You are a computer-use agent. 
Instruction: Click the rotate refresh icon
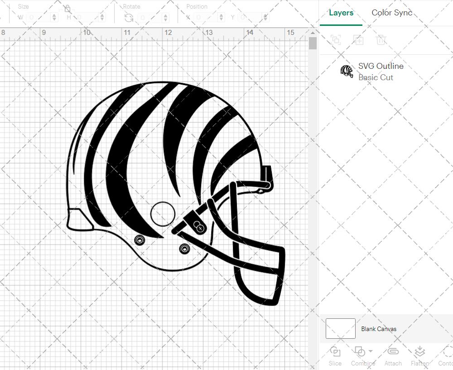tap(129, 17)
